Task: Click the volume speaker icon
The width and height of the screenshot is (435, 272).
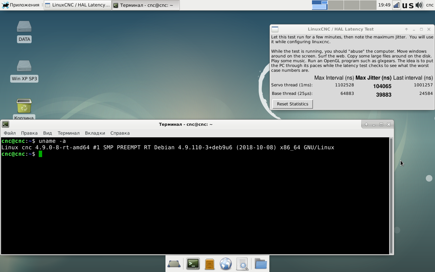Action: pyautogui.click(x=419, y=5)
